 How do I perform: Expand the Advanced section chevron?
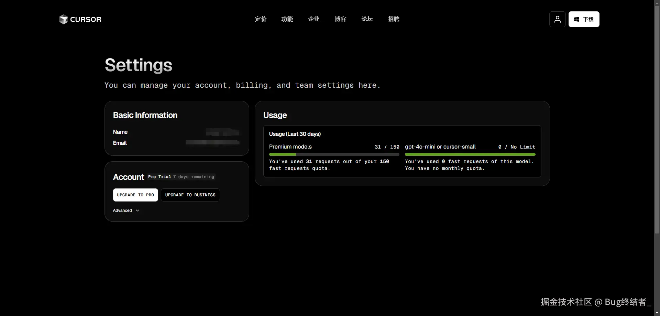coord(137,210)
